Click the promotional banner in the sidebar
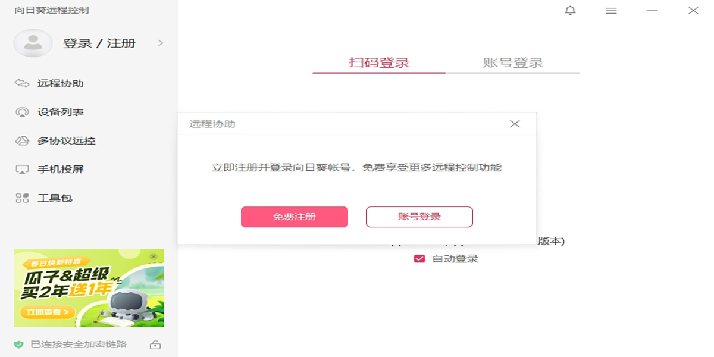 point(88,289)
